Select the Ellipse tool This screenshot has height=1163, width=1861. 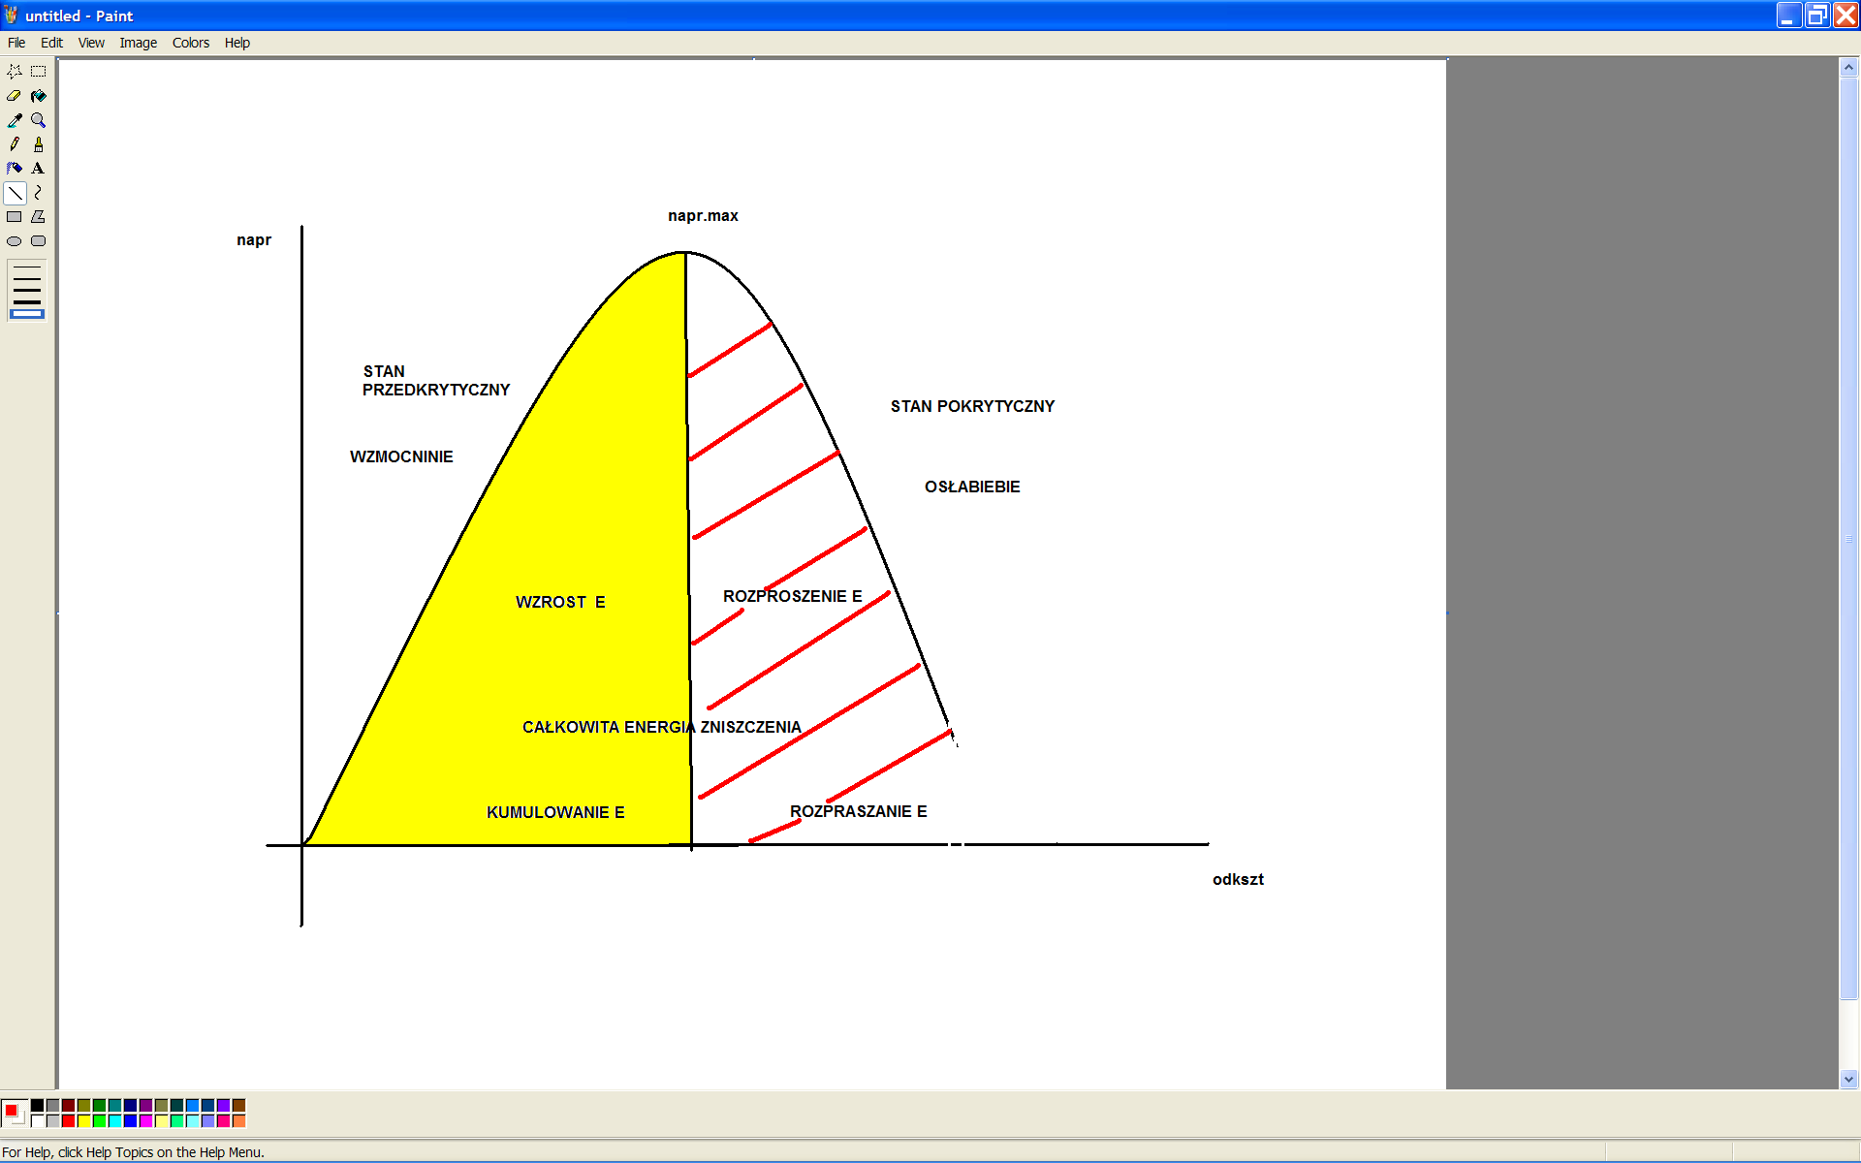(x=15, y=241)
